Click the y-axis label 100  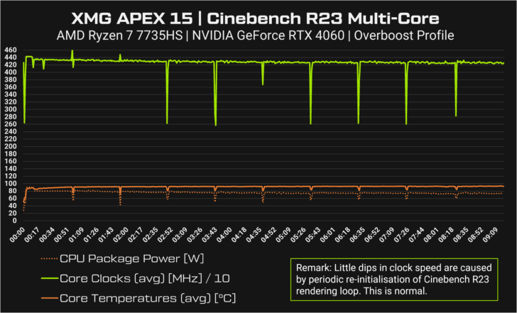click(10, 184)
